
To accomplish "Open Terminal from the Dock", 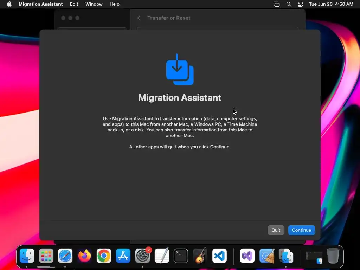I will pos(181,256).
